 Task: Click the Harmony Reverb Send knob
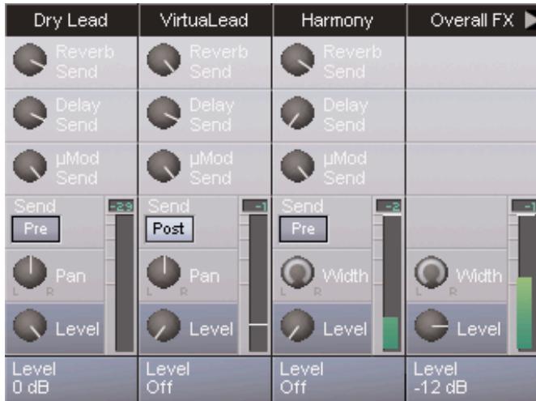[298, 60]
